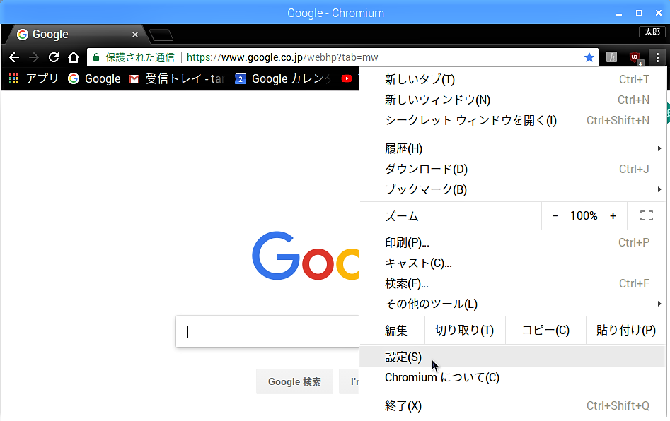Open a new tab with the tab button
This screenshot has height=421, width=670.
click(x=161, y=35)
